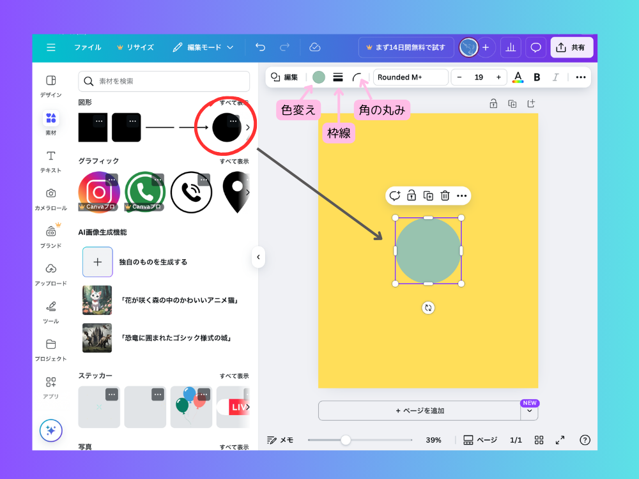Lock the selected circle shape
Screen dimensions: 639x479
coord(412,196)
